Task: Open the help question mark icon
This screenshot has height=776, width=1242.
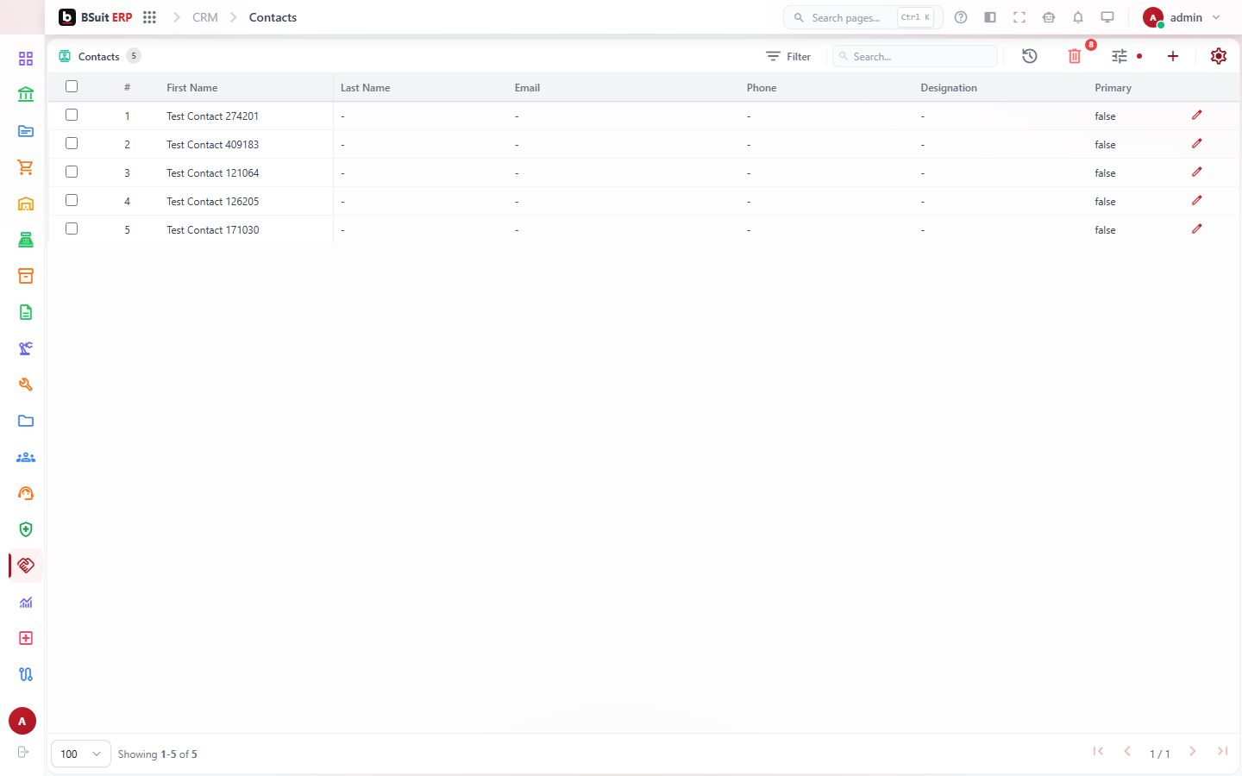Action: point(961,17)
